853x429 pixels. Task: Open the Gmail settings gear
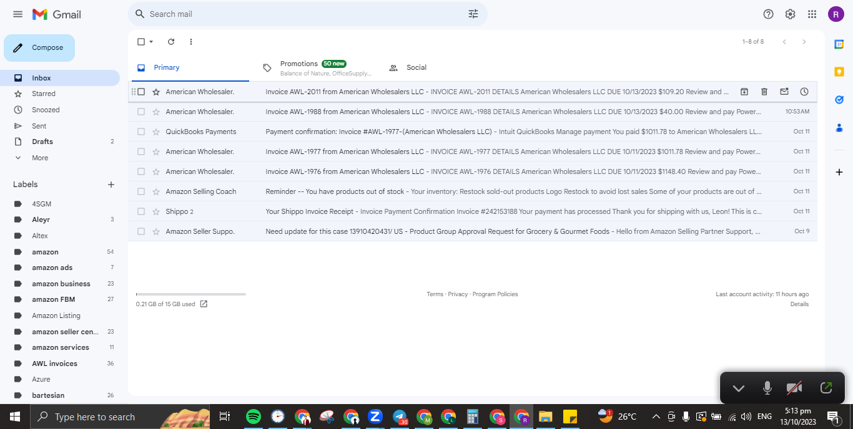click(x=791, y=14)
